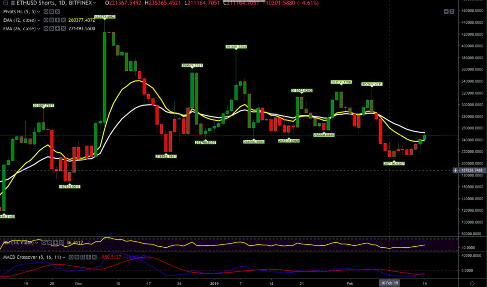Click the plus icon beside price label 187828.7468
Screen dimensions: 487x287
coord(456,170)
